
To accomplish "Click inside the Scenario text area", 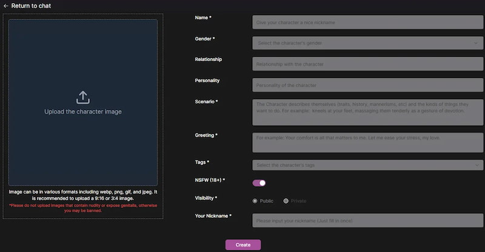I will click(368, 112).
